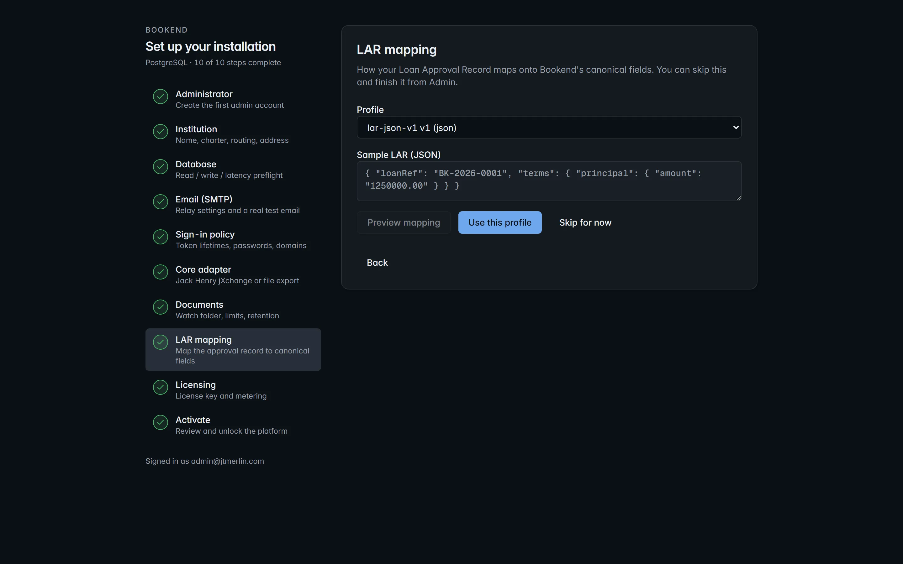Click 'Signed in as admin@jtmerlin.com' text
The height and width of the screenshot is (564, 903).
point(204,462)
